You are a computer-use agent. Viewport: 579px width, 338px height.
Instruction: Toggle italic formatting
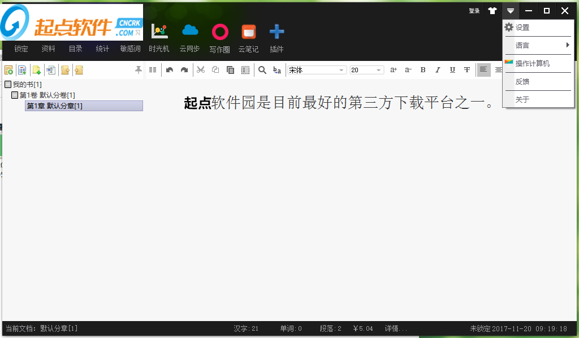(437, 70)
